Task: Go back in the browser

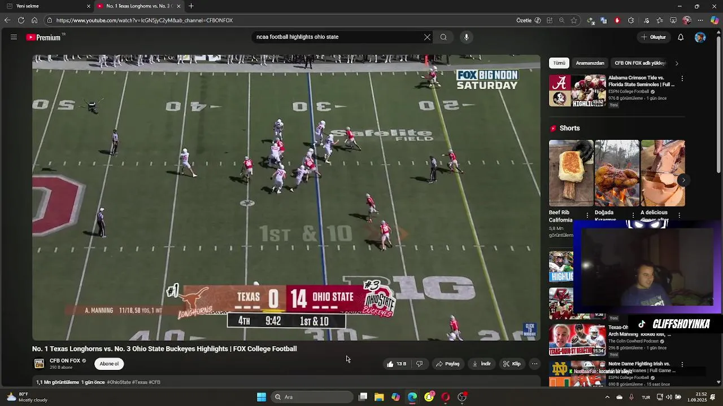Action: [x=7, y=20]
